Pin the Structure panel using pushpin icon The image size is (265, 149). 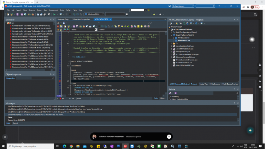(x=51, y=20)
